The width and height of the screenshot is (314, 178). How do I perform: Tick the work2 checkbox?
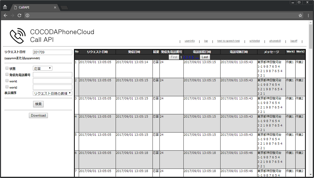coord(7,87)
